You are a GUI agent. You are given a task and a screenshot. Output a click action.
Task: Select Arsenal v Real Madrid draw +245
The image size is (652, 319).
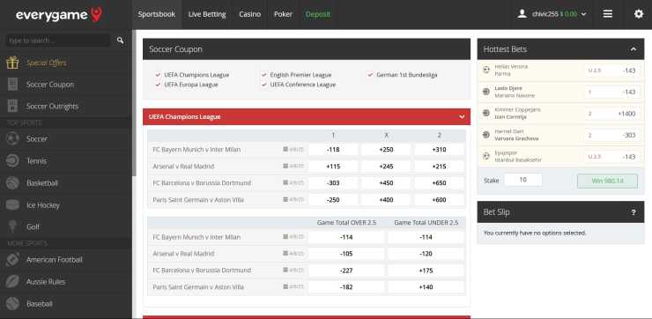[386, 167]
